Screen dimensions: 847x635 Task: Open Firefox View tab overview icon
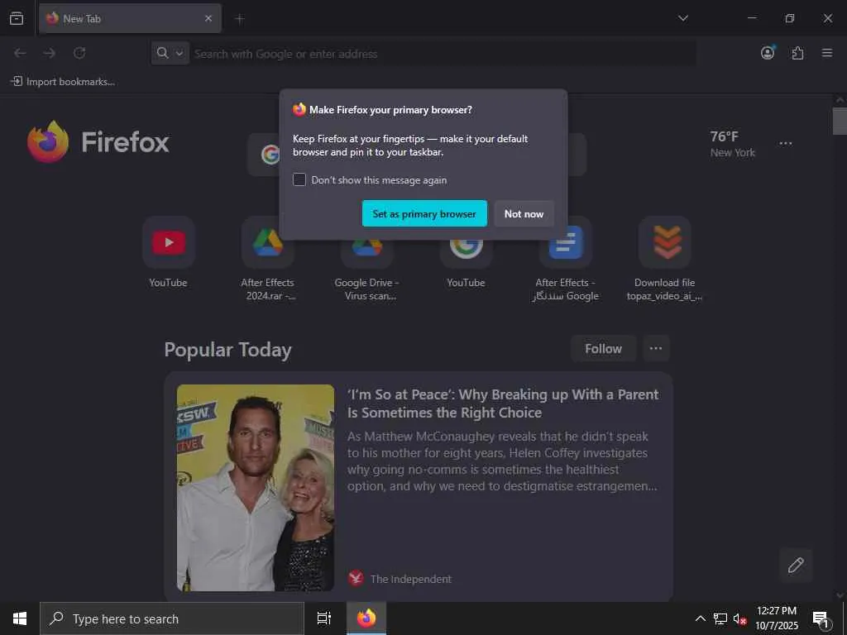point(17,18)
